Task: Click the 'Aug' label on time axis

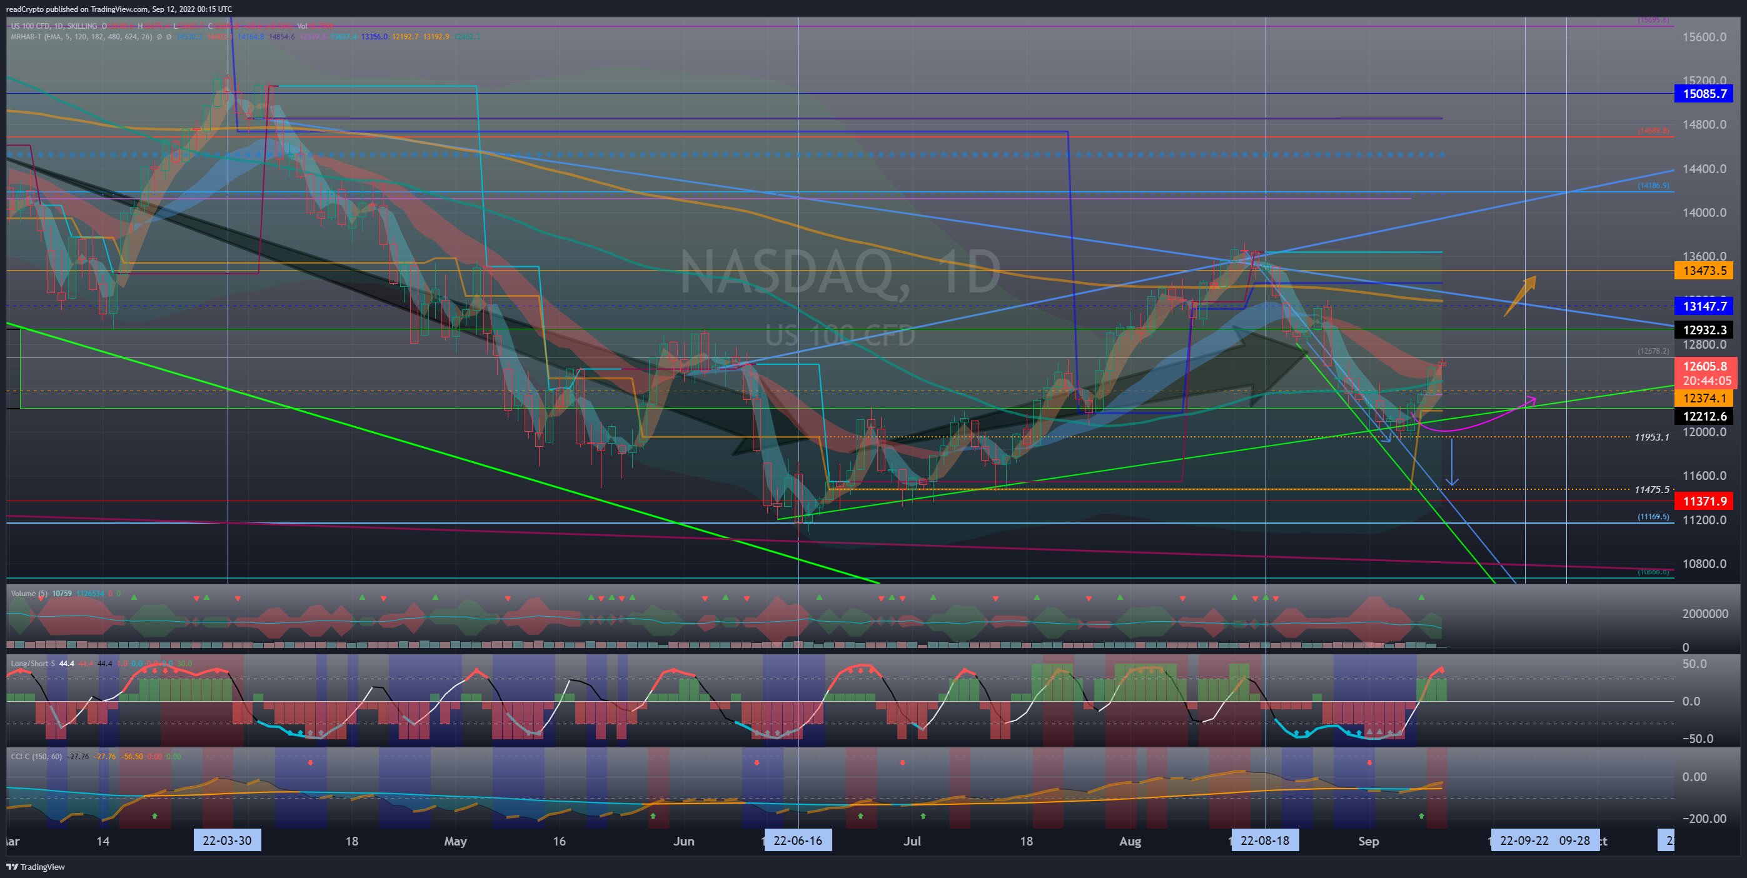Action: pyautogui.click(x=1130, y=841)
